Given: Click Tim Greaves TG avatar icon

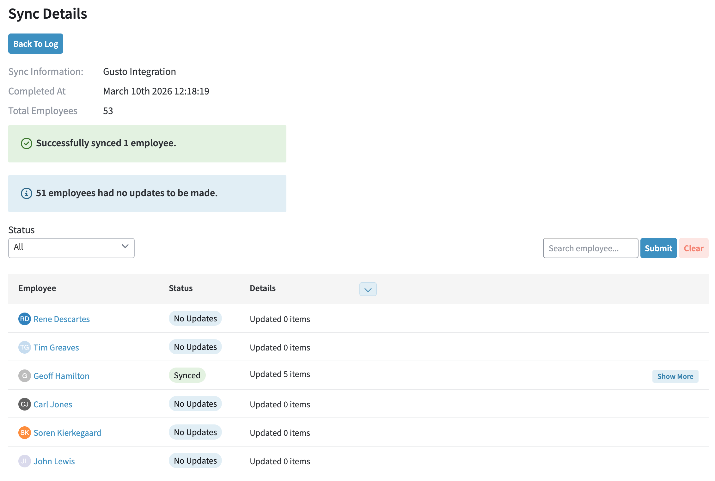Looking at the screenshot, I should coord(24,347).
